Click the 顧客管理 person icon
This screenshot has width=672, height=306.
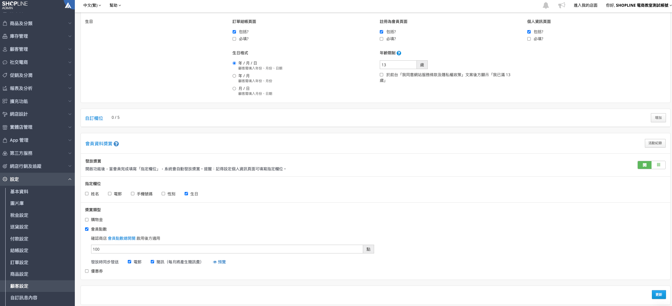tap(5, 49)
